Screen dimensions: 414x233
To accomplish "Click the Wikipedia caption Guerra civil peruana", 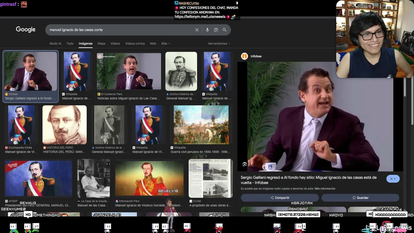I will pyautogui.click(x=201, y=152).
